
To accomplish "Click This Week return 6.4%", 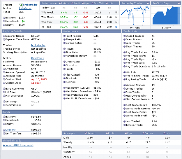I will tap(64, 13).
